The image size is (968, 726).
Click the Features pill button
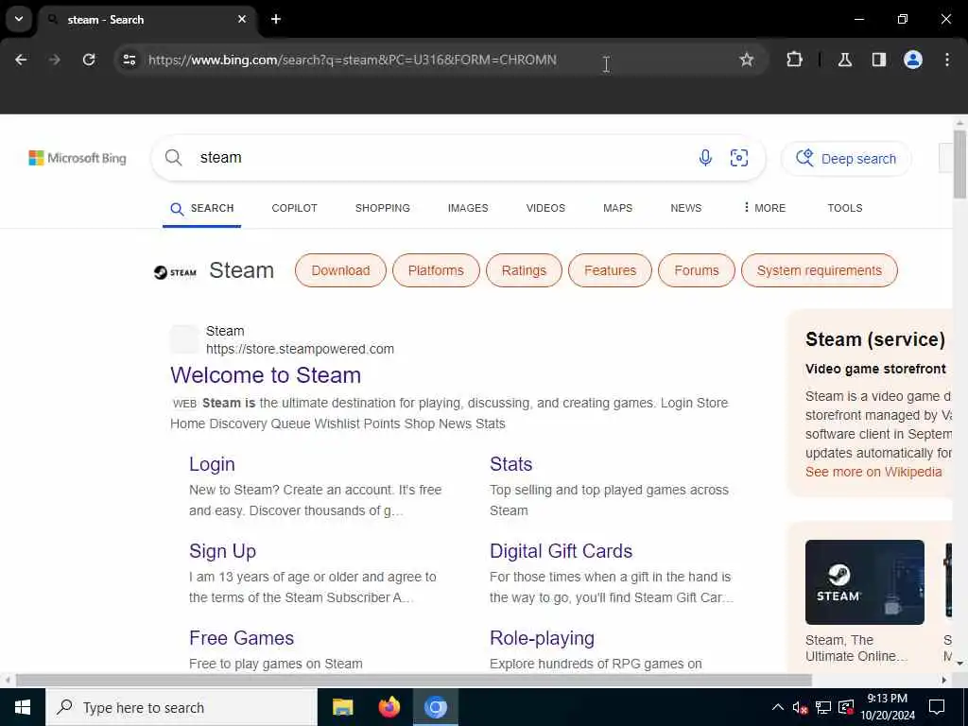tap(610, 270)
